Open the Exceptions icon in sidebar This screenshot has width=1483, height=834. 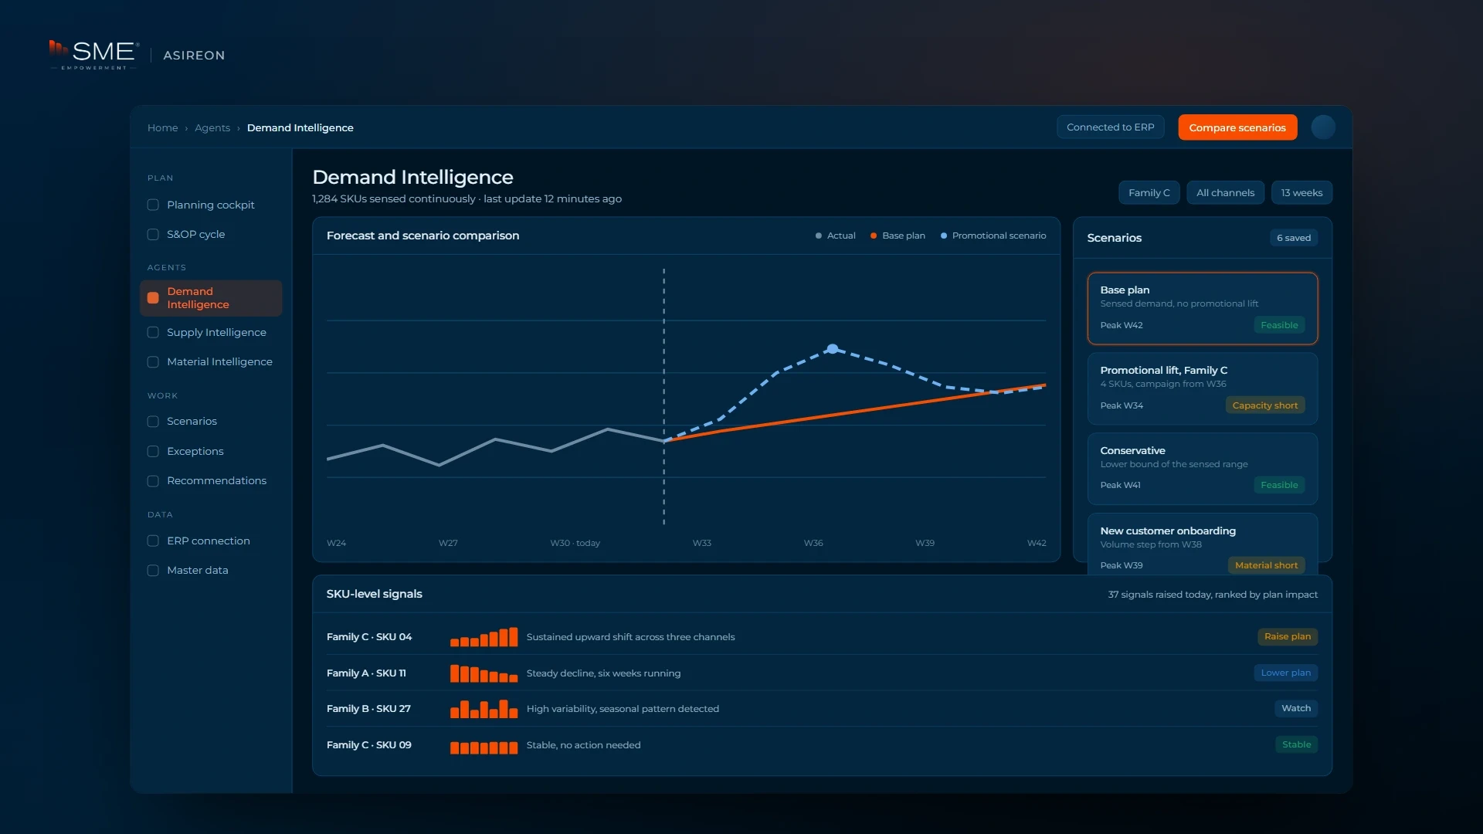[153, 451]
